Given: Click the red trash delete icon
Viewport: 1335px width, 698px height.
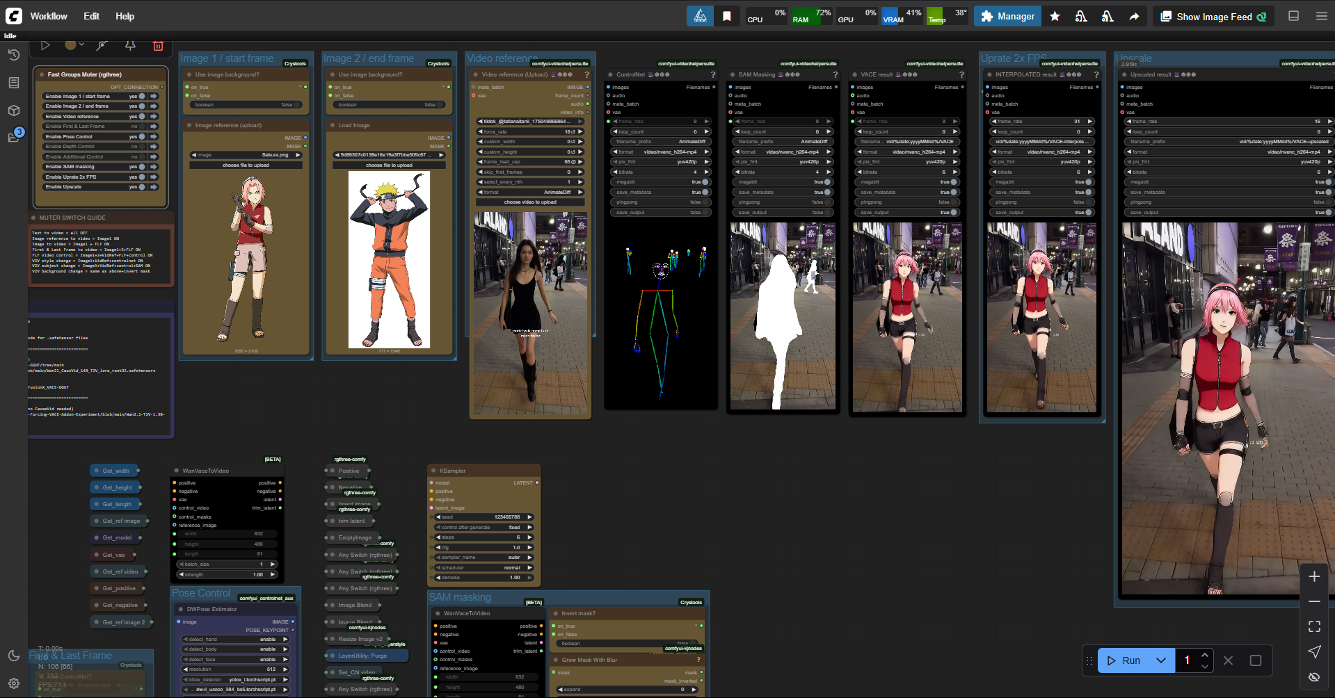Looking at the screenshot, I should [158, 46].
